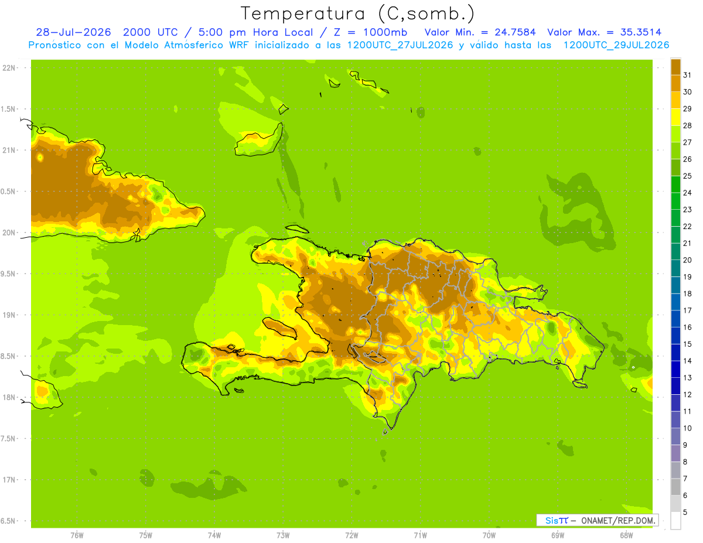The height and width of the screenshot is (543, 703).
Task: Click the darkest brown swatch above 31
Action: point(675,67)
